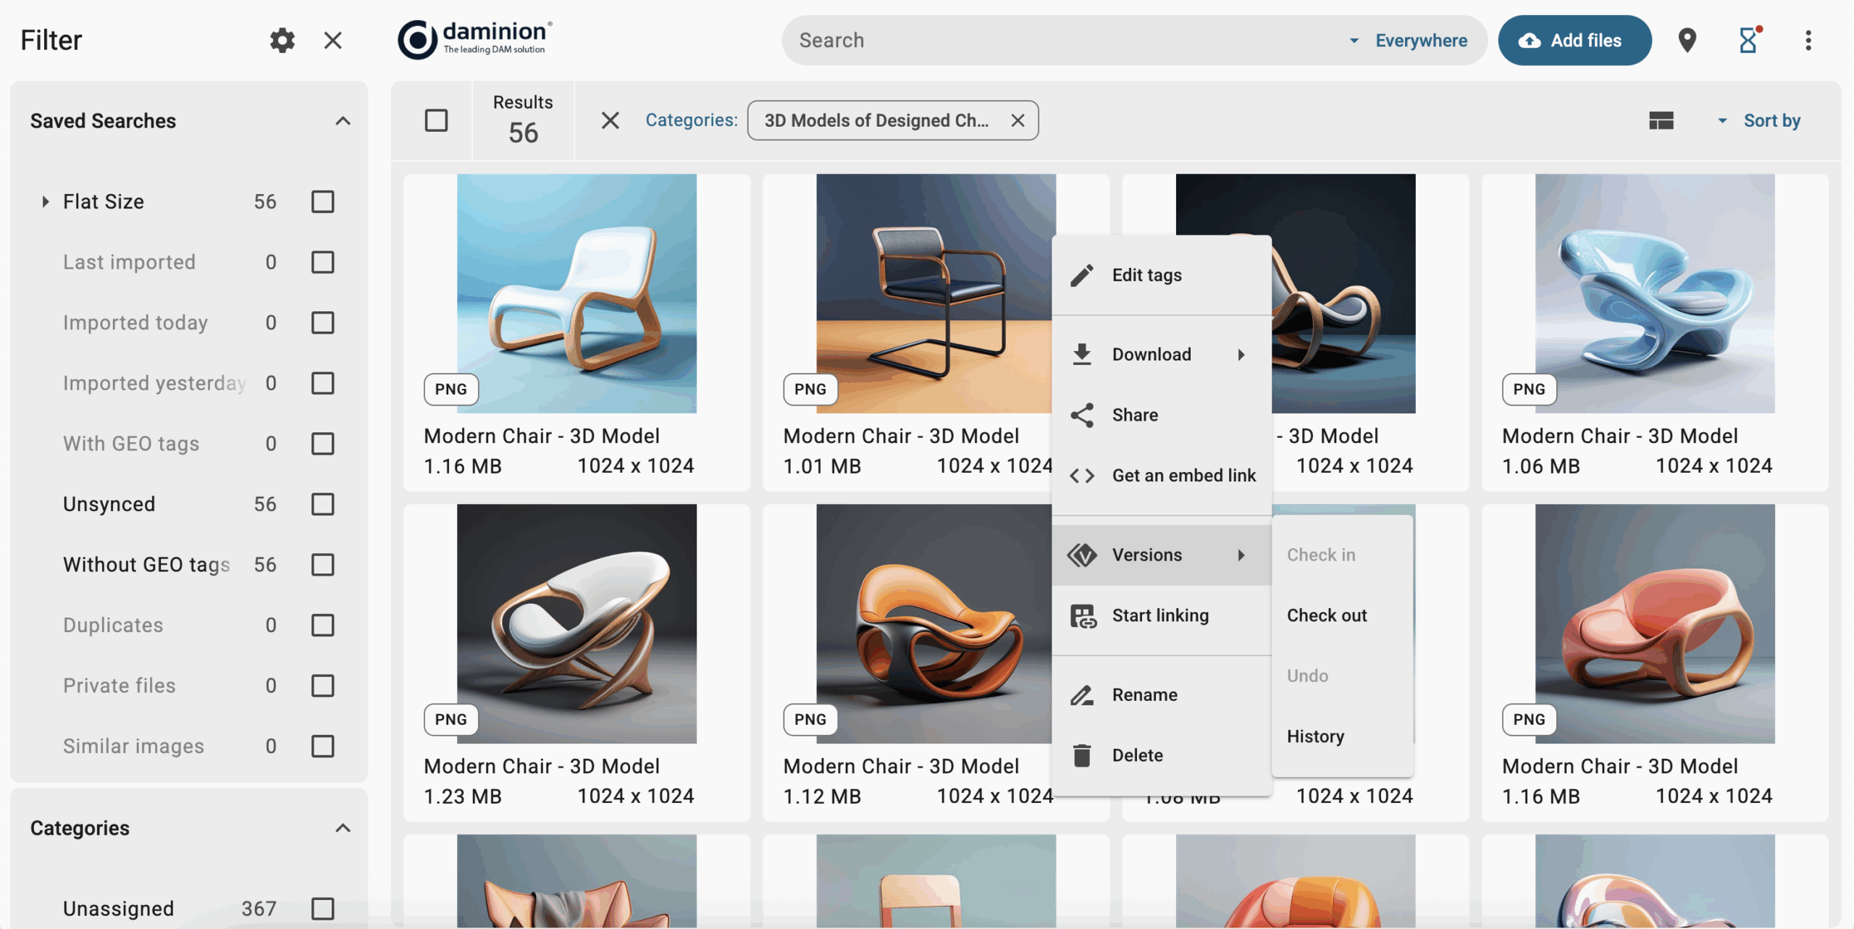Toggle the select-all results checkbox
The height and width of the screenshot is (929, 1854).
(436, 121)
